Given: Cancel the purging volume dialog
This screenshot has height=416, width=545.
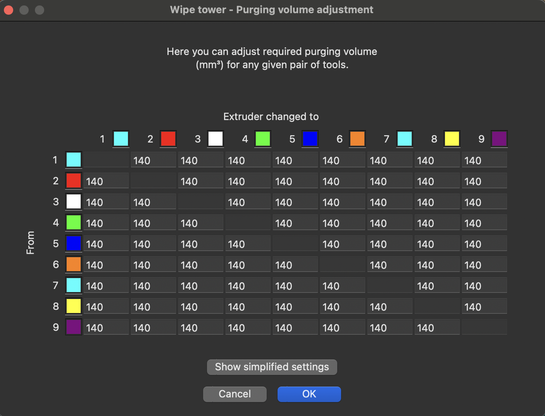Looking at the screenshot, I should click(235, 394).
